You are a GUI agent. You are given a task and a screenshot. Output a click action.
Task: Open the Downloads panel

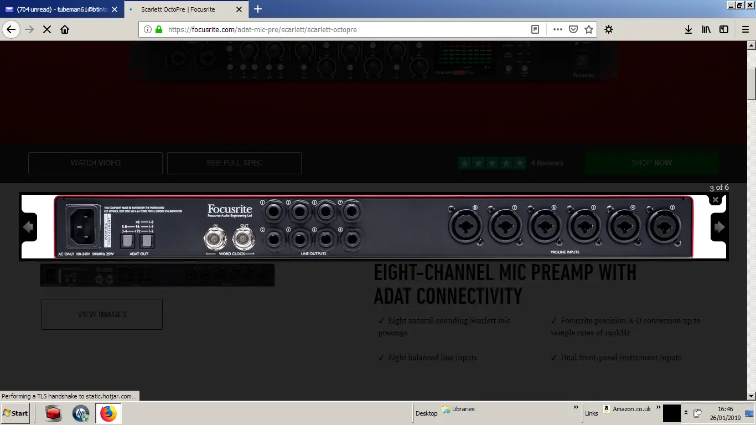coord(688,29)
